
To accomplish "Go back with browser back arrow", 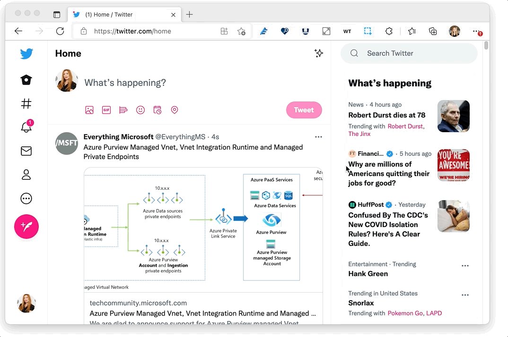I will 18,31.
